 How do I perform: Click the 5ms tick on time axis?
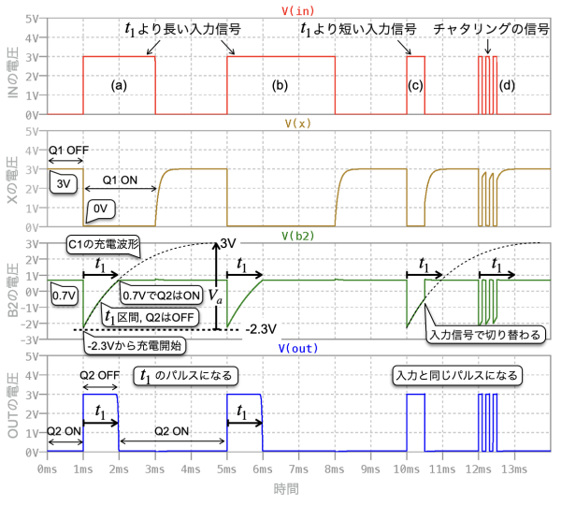point(227,468)
